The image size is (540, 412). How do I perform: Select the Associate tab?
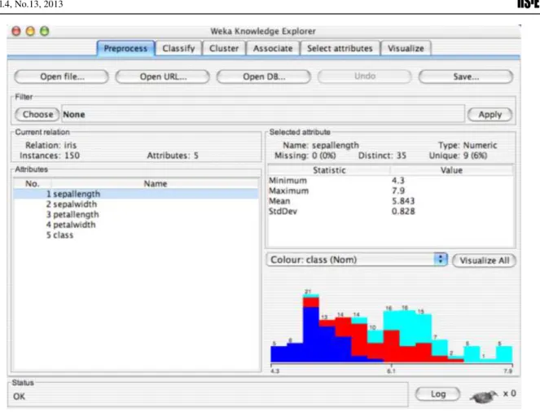(x=273, y=49)
